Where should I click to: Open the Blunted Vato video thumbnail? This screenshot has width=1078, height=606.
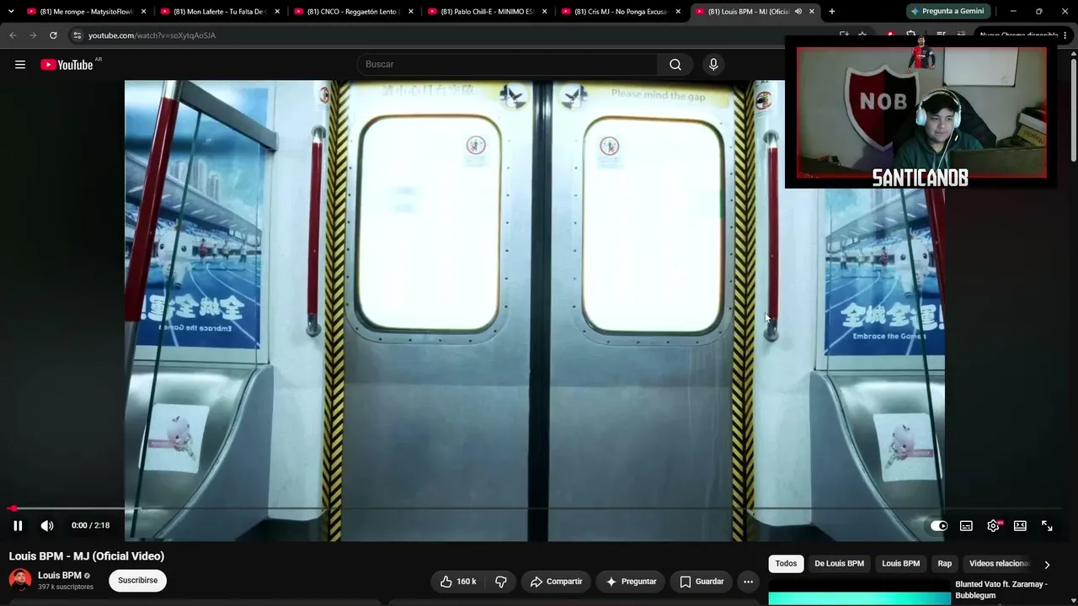(x=859, y=593)
